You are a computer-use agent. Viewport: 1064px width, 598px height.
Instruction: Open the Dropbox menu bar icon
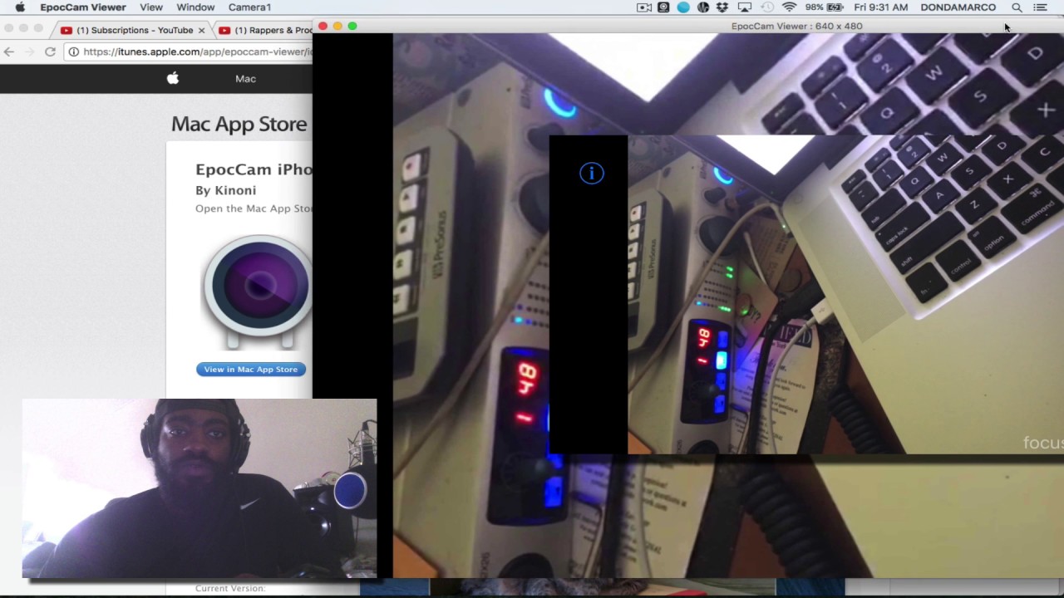pyautogui.click(x=722, y=7)
